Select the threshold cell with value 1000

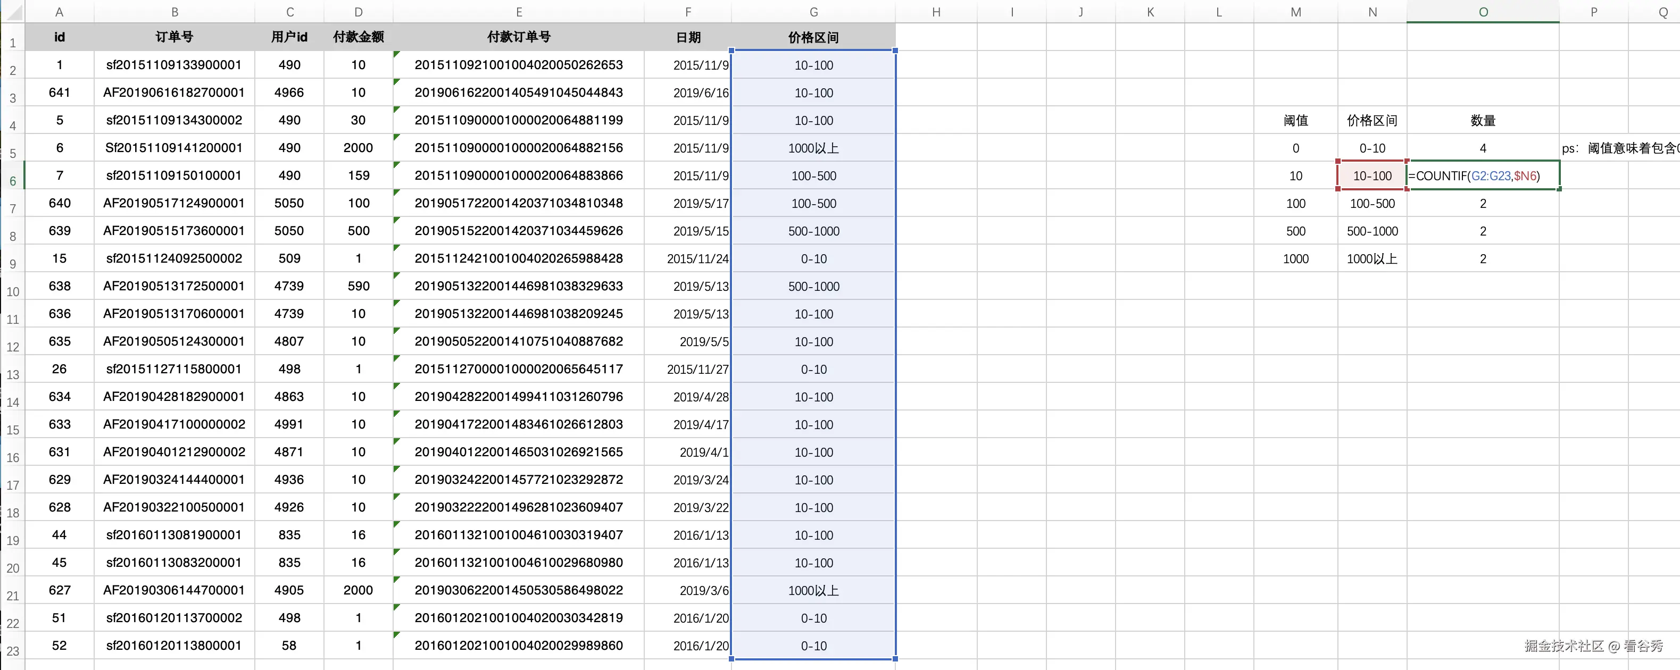point(1295,258)
